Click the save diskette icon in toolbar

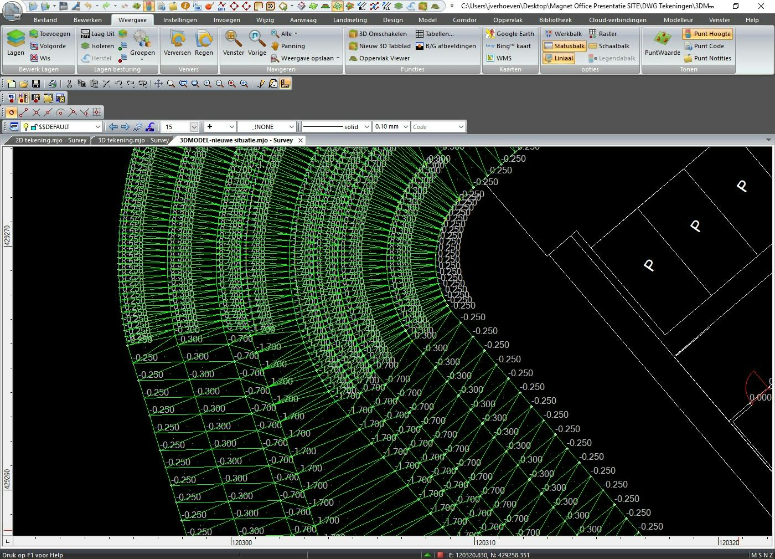(x=36, y=84)
